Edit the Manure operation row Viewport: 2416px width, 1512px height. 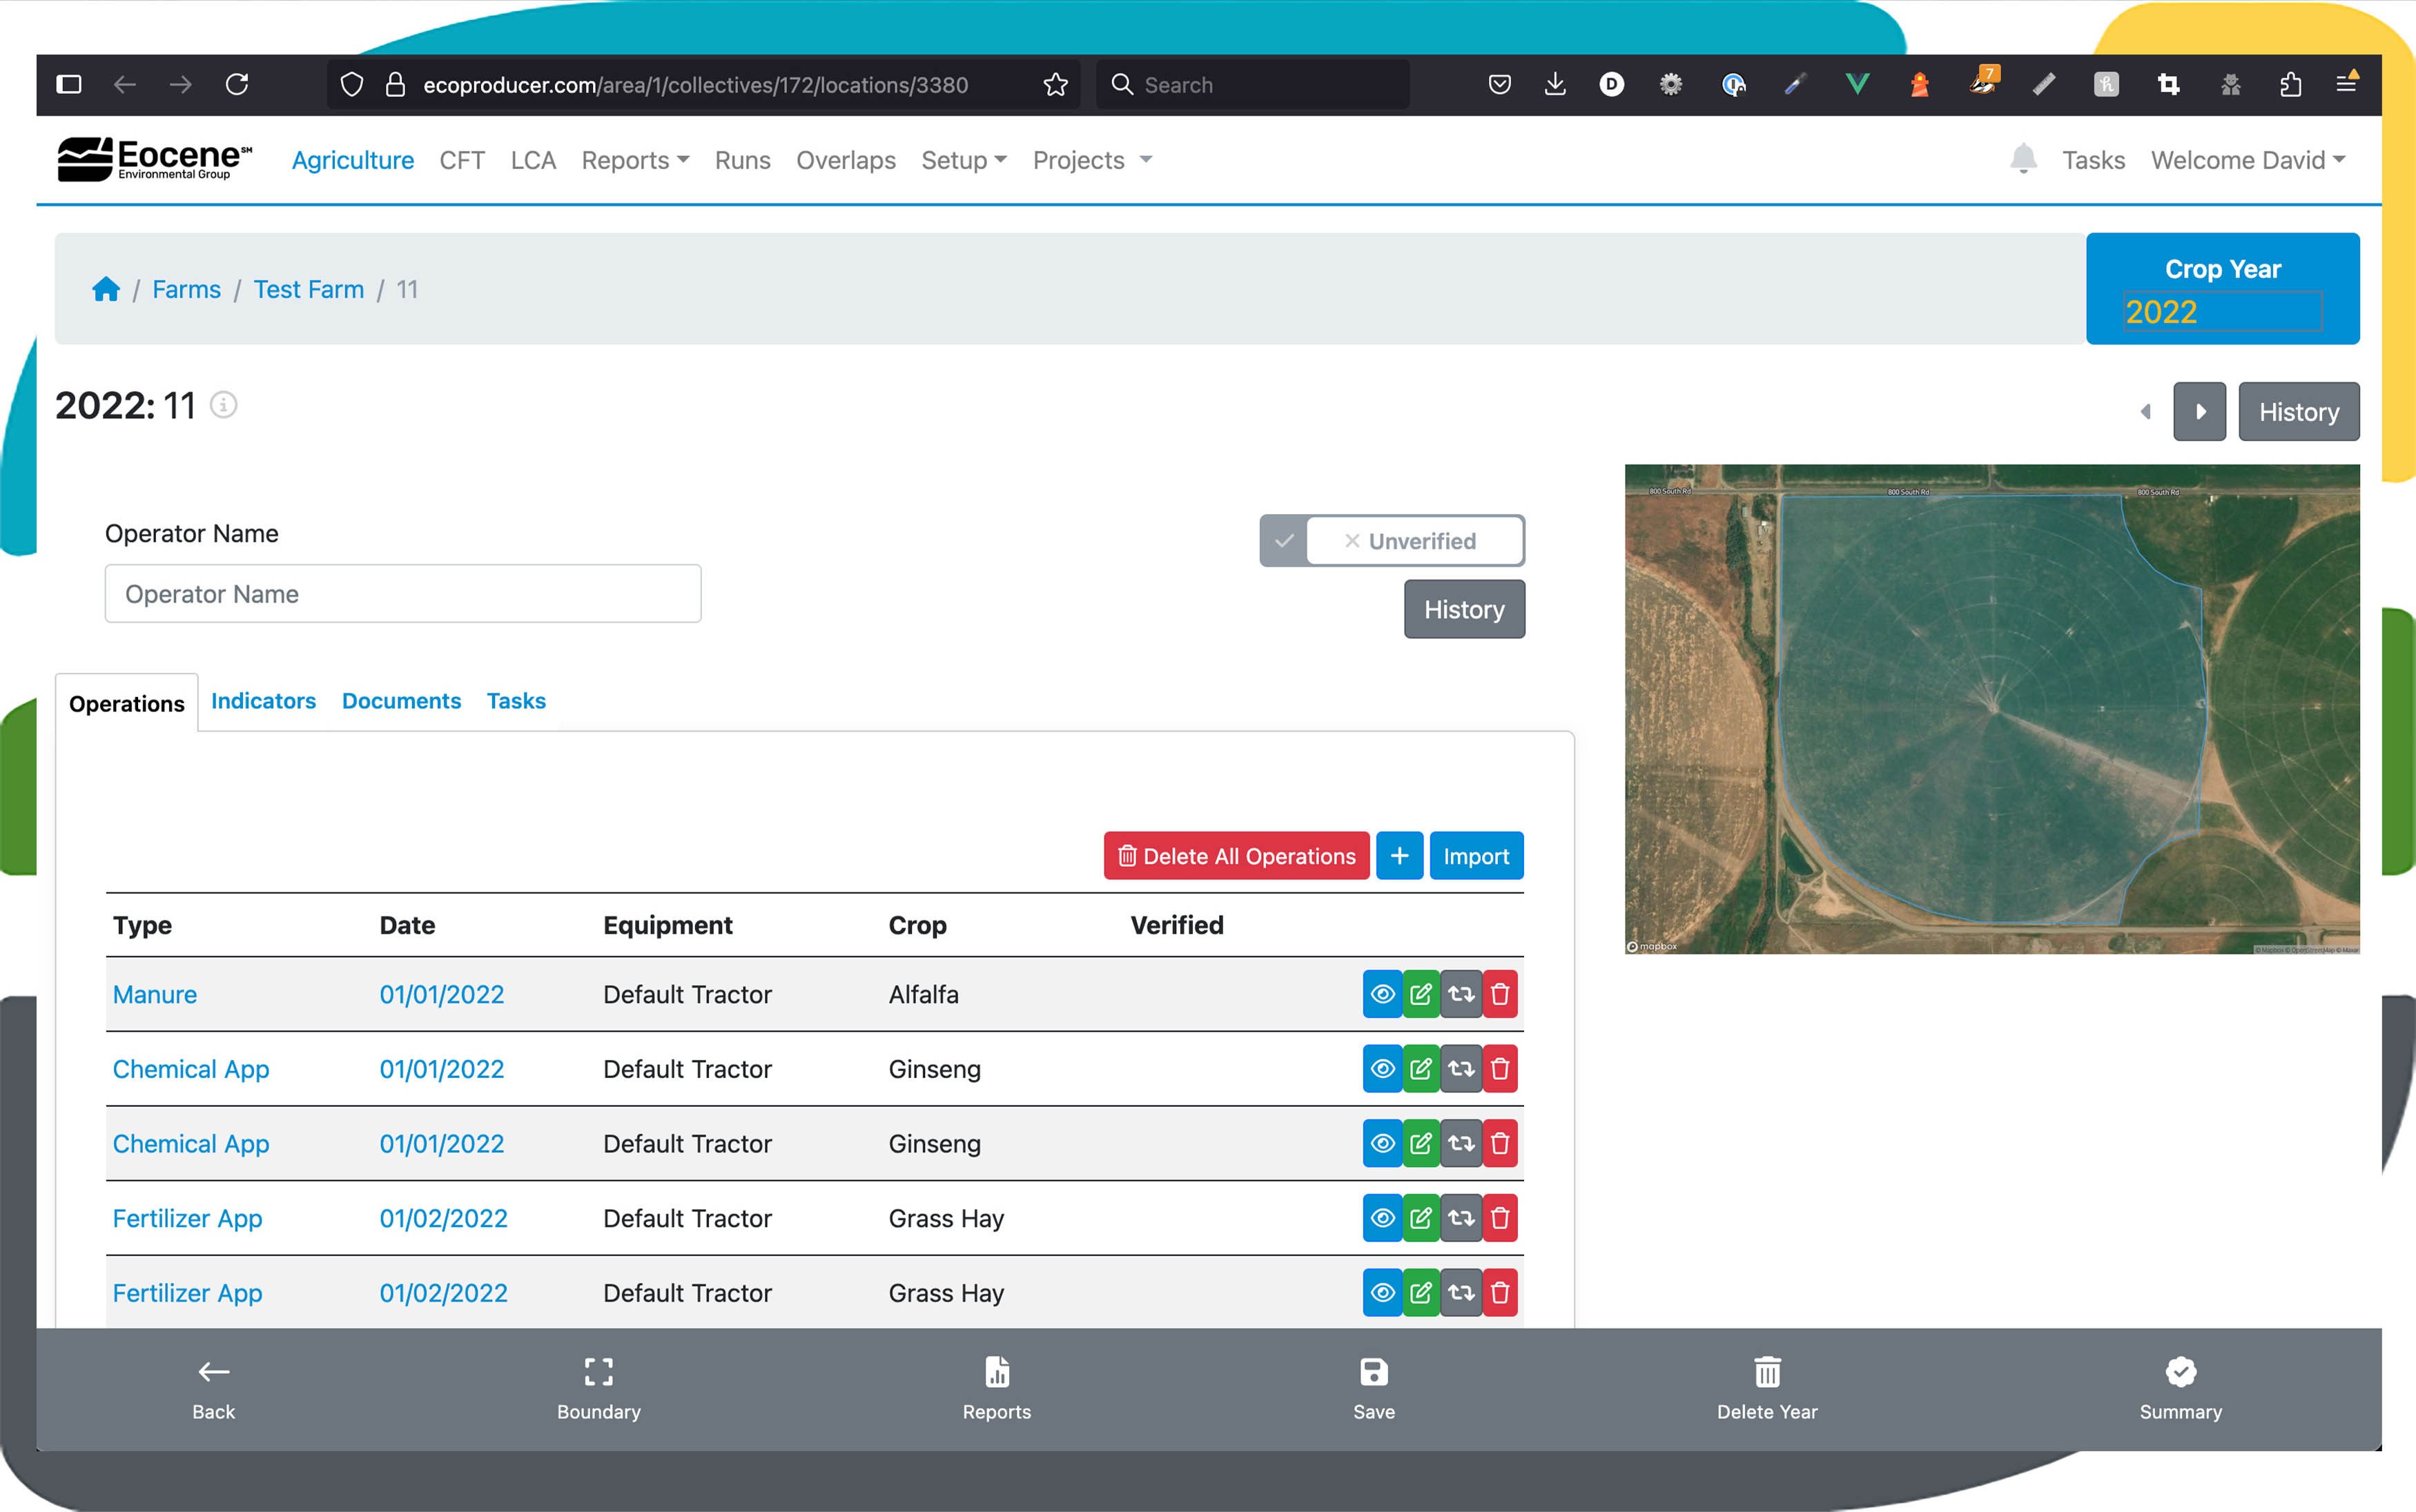tap(1421, 994)
